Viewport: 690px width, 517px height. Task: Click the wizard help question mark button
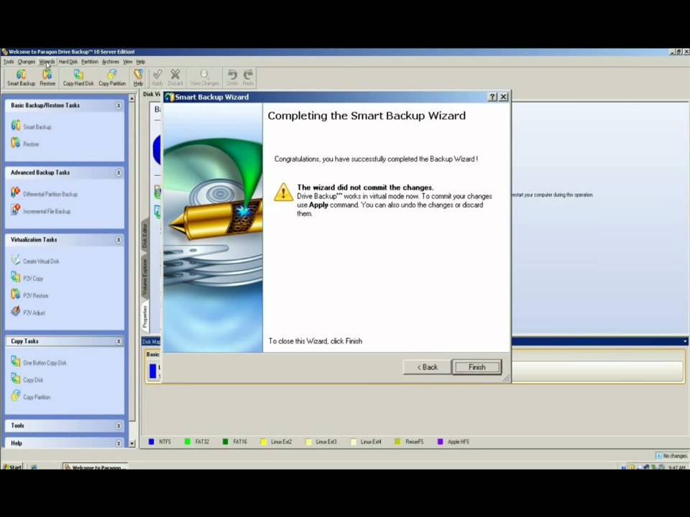[x=493, y=97]
